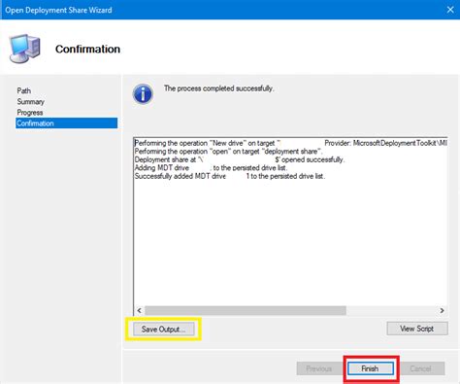Click 'The process completed successfully.' message
This screenshot has width=460, height=384.
click(x=218, y=88)
